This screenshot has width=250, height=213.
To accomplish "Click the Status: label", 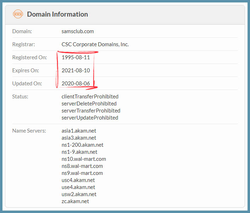I will [x=20, y=97].
